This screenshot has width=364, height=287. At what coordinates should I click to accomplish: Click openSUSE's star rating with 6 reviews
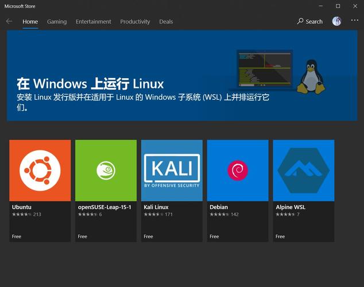90,214
